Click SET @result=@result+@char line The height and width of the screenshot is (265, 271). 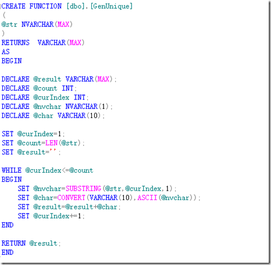coord(69,207)
